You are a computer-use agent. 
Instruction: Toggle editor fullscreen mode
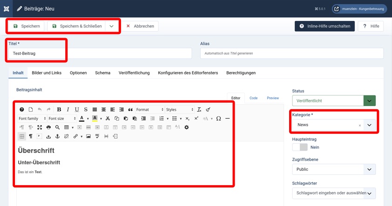(40, 127)
